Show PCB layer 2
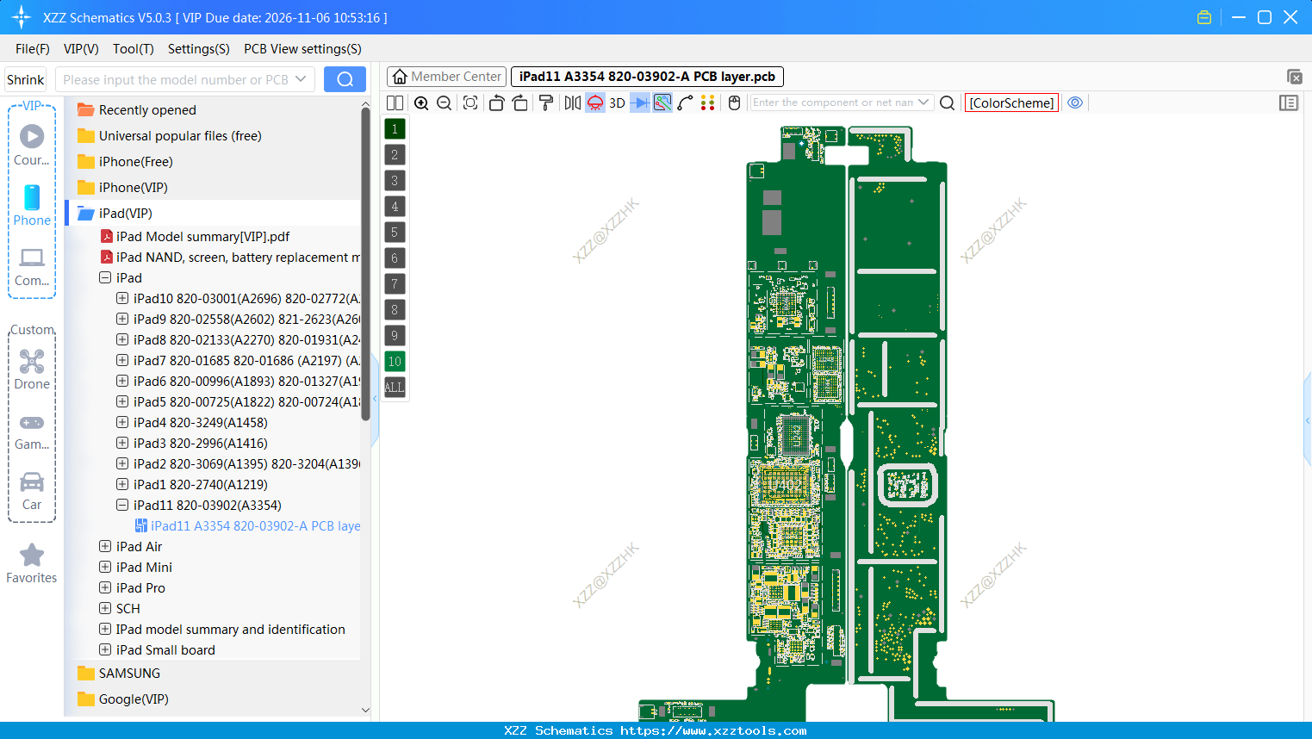 [395, 155]
